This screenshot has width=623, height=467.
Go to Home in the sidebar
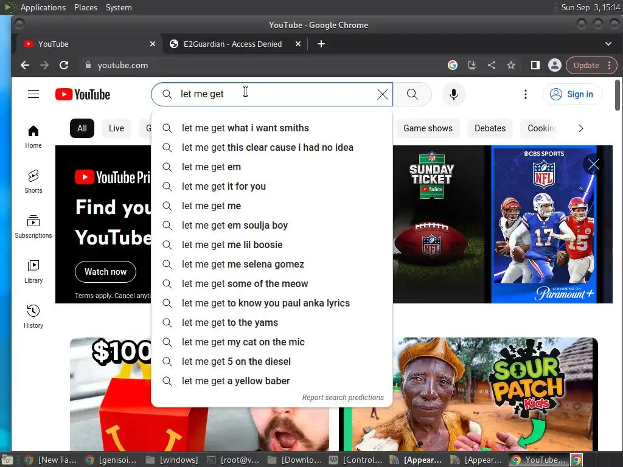(x=33, y=137)
